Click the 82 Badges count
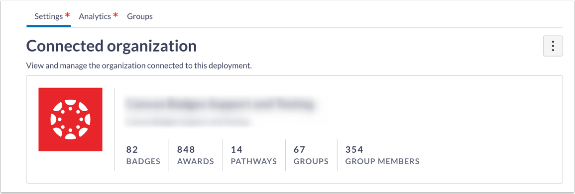This screenshot has width=575, height=194. pos(143,155)
